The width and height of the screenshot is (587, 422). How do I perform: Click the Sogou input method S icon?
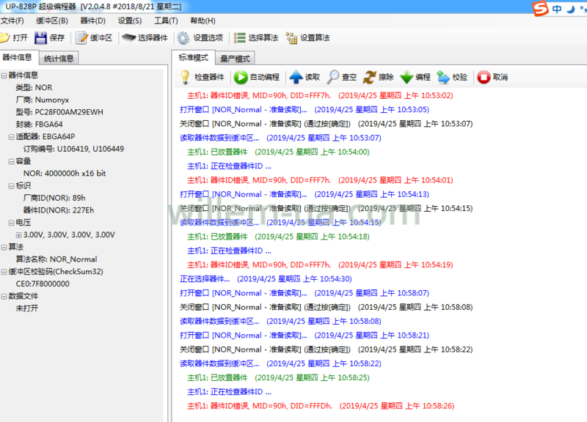[541, 8]
